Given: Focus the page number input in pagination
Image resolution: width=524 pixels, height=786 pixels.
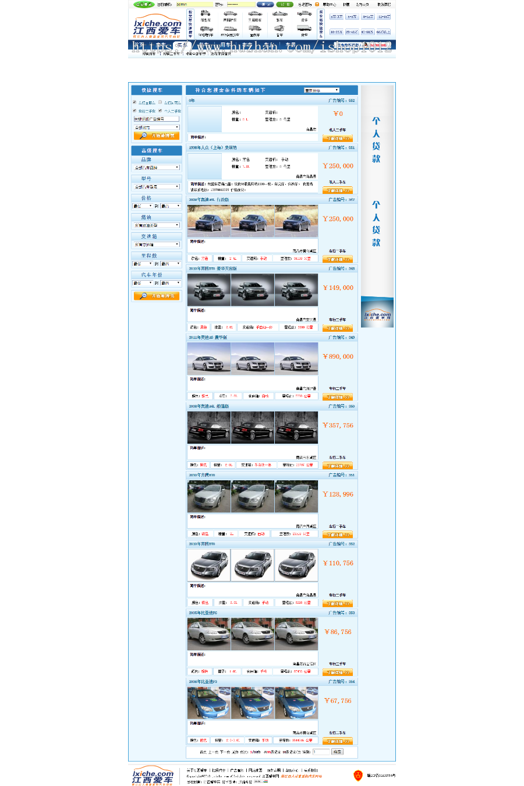Looking at the screenshot, I should click(321, 752).
